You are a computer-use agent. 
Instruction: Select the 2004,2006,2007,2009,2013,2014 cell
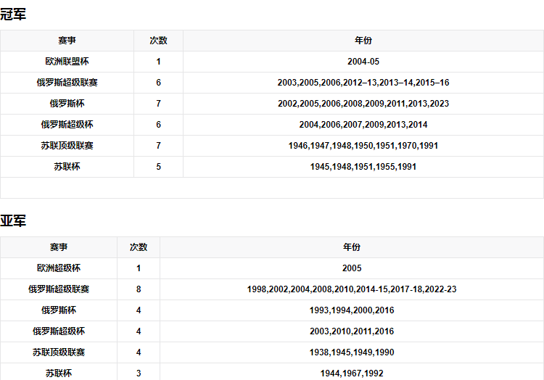[363, 125]
